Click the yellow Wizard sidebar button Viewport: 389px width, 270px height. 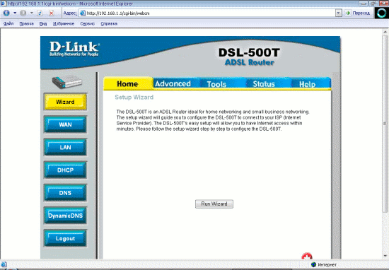[65, 102]
